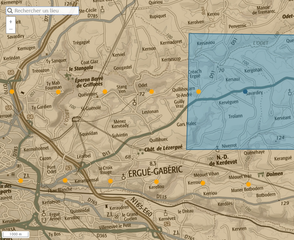The width and height of the screenshot is (294, 240).
Task: Click orange marker next to Quillihouarn
Action: coord(199,91)
